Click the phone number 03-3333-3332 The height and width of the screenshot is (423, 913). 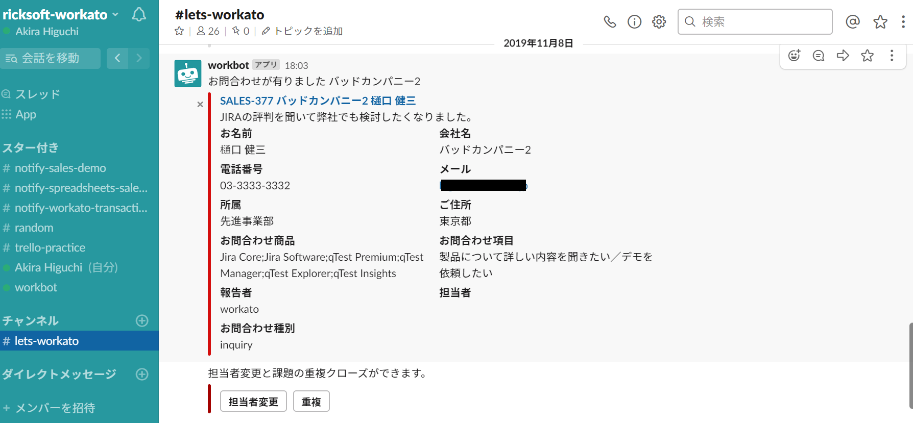255,185
